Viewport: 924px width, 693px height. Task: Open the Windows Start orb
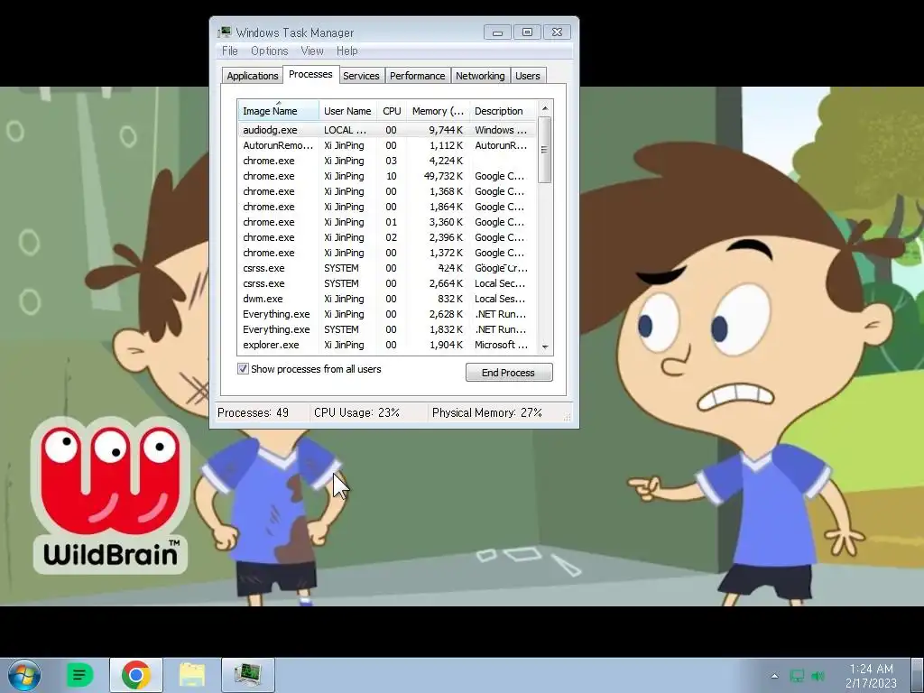(24, 675)
